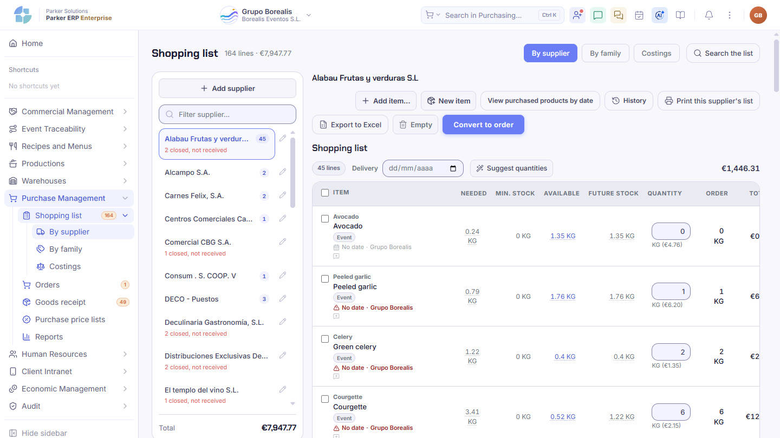Expand Commercial Management menu
This screenshot has height=438, width=780.
pos(69,112)
